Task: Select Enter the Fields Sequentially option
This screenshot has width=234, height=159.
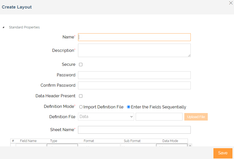Action: [129, 107]
